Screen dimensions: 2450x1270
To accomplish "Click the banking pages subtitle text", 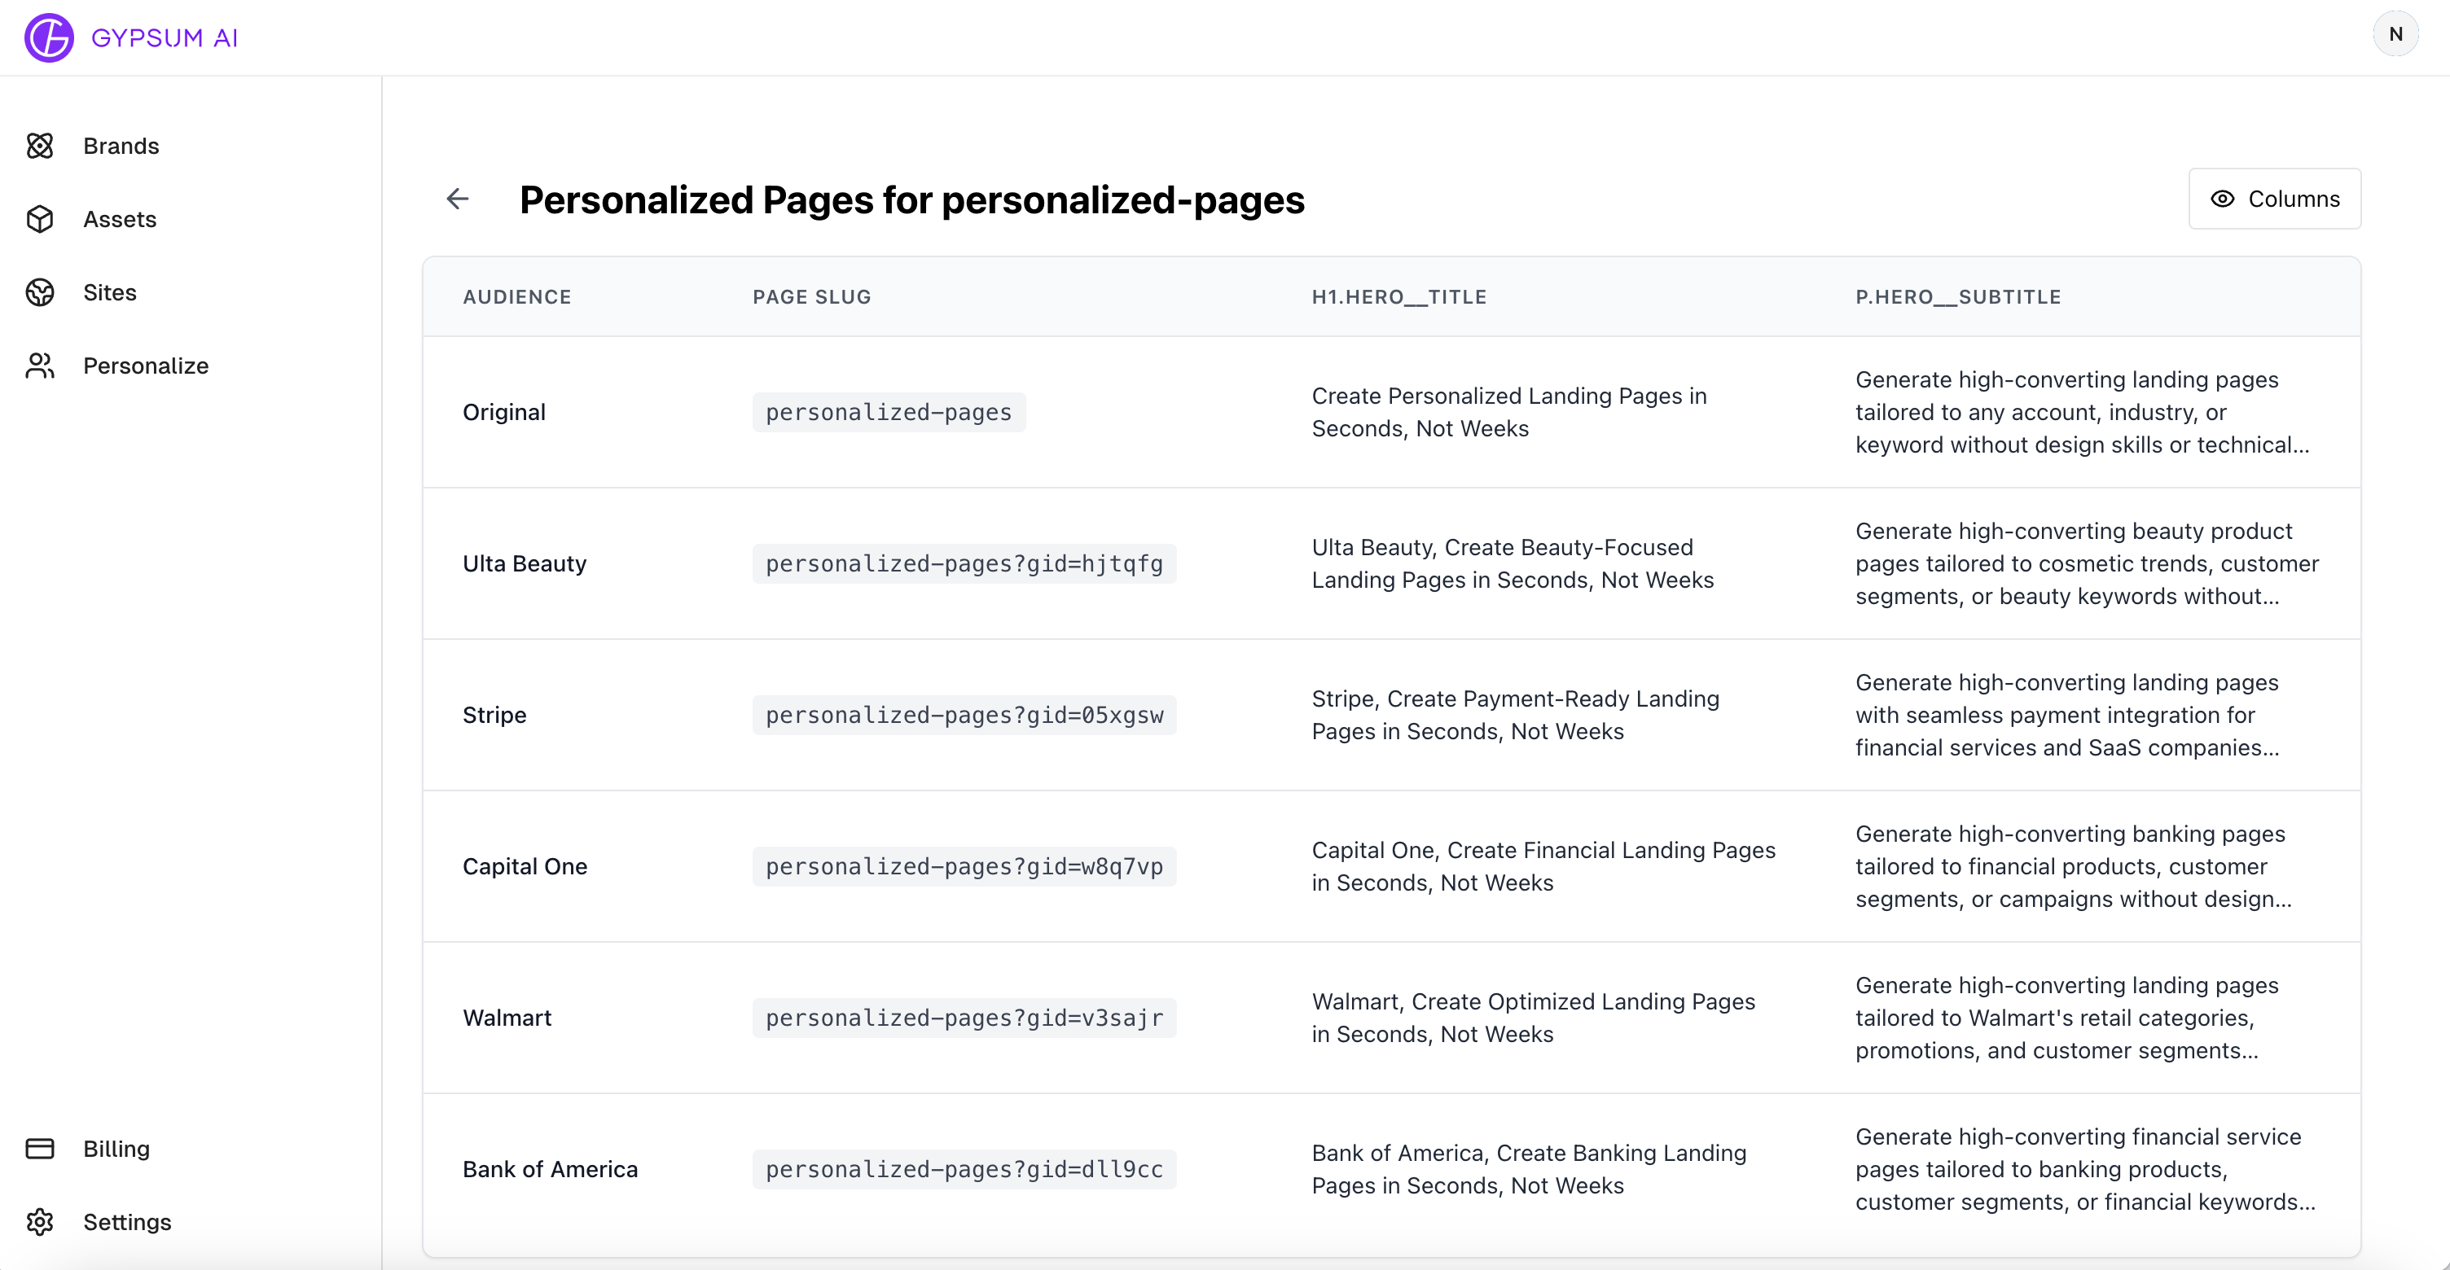I will pyautogui.click(x=2074, y=866).
